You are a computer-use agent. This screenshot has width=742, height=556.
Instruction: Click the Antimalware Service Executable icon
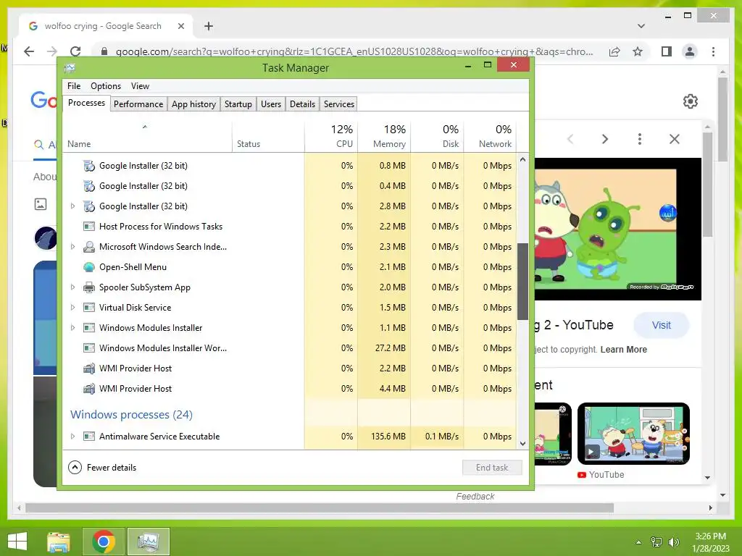point(88,437)
